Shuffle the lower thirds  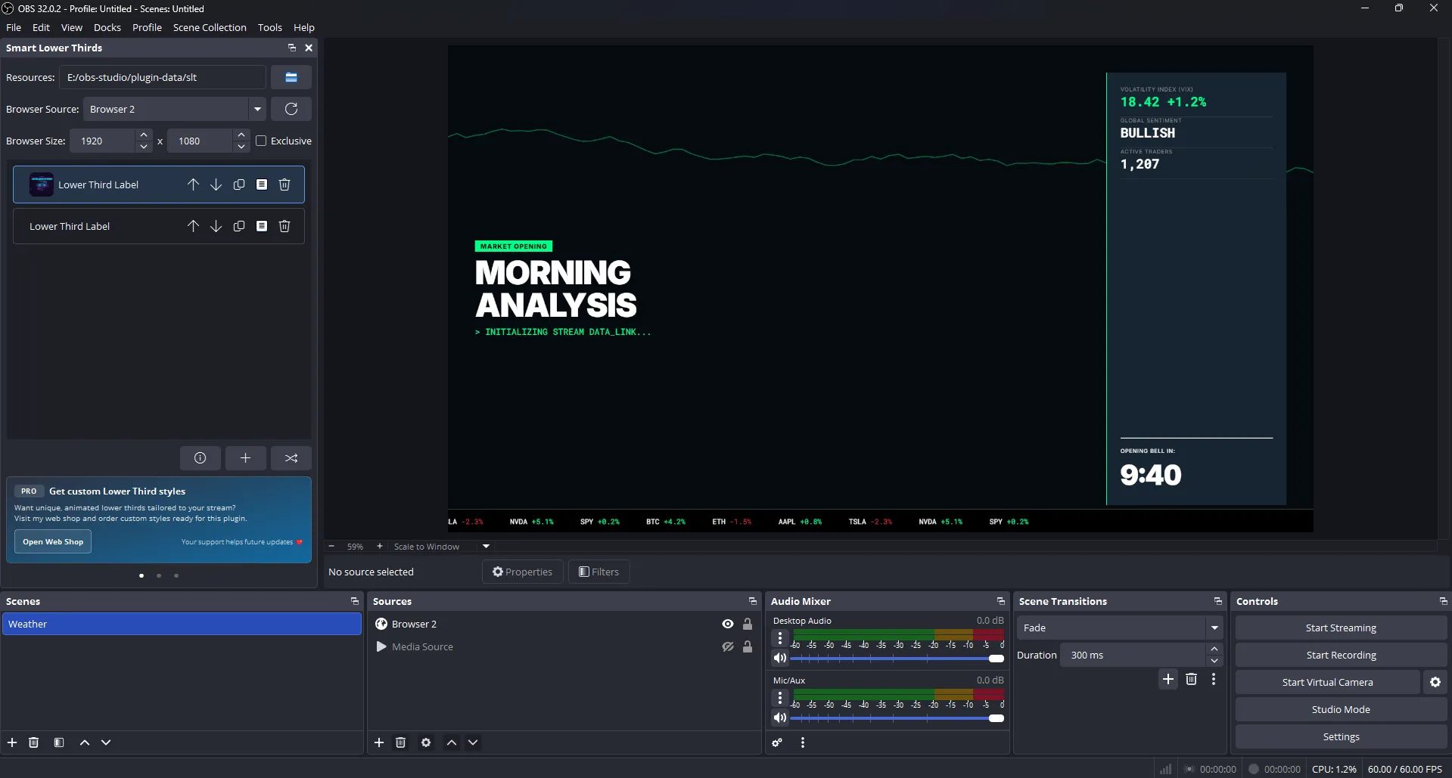click(x=291, y=457)
